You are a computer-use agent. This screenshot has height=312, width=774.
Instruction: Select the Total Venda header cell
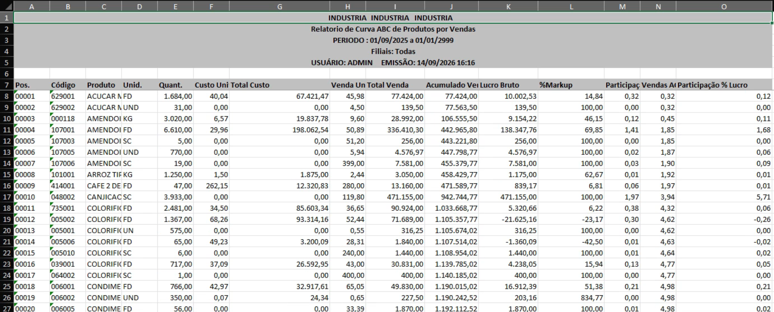(x=395, y=85)
